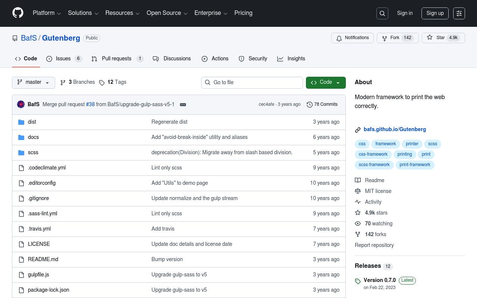Open the green Code dropdown
Viewport: 477px width, 298px height.
pos(325,82)
